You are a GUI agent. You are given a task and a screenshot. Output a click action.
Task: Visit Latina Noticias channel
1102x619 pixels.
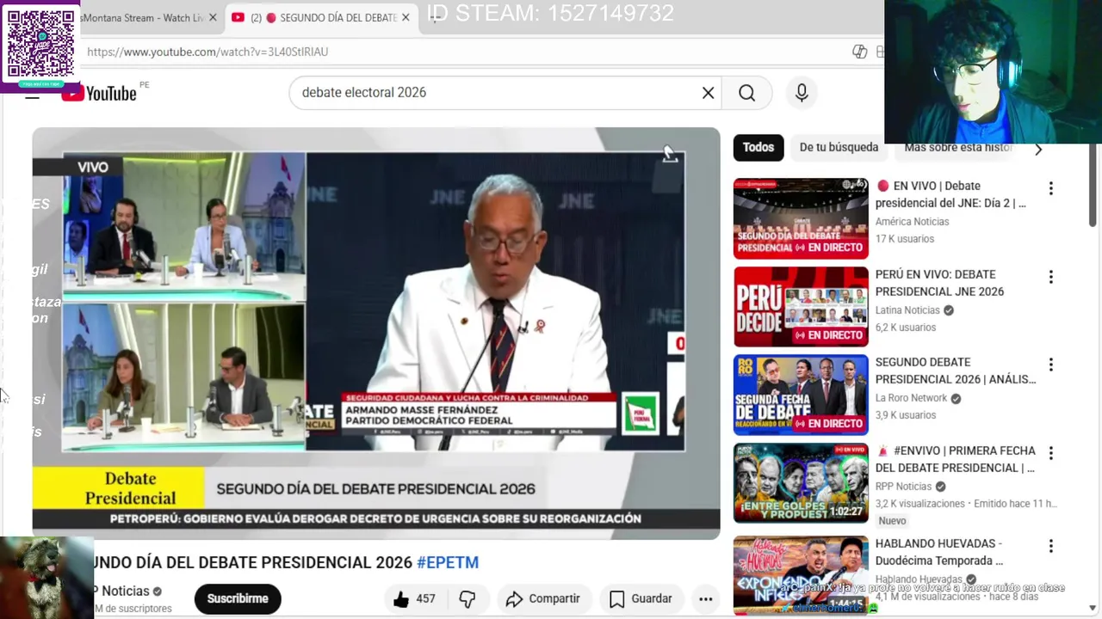[x=908, y=310]
